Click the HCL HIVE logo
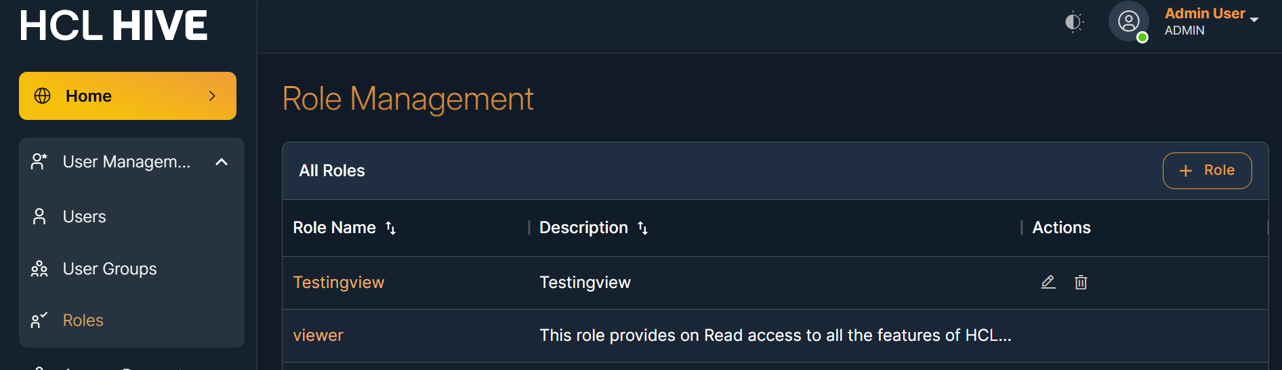Viewport: 1282px width, 370px height. tap(113, 26)
